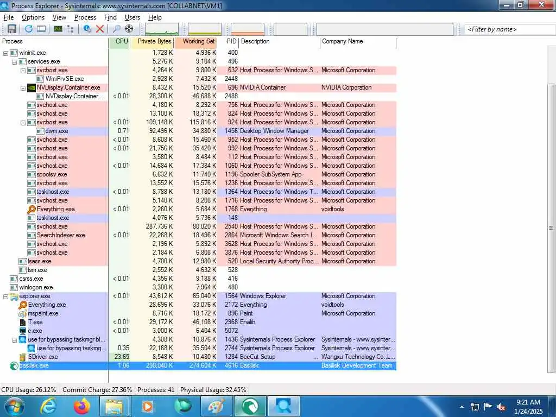Collapse the NVDisplay.Container.exe parent node

coord(23,88)
